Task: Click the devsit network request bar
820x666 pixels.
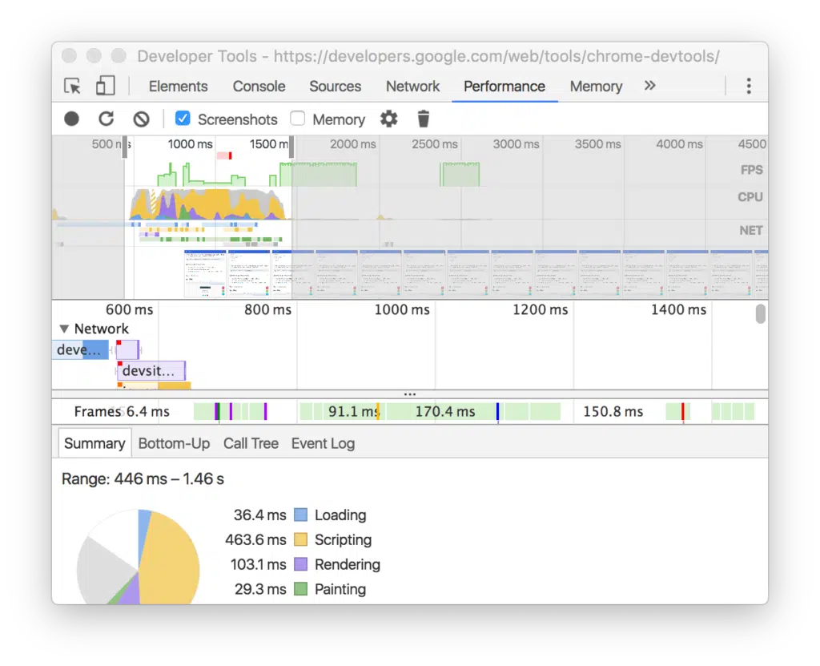Action: [x=151, y=370]
